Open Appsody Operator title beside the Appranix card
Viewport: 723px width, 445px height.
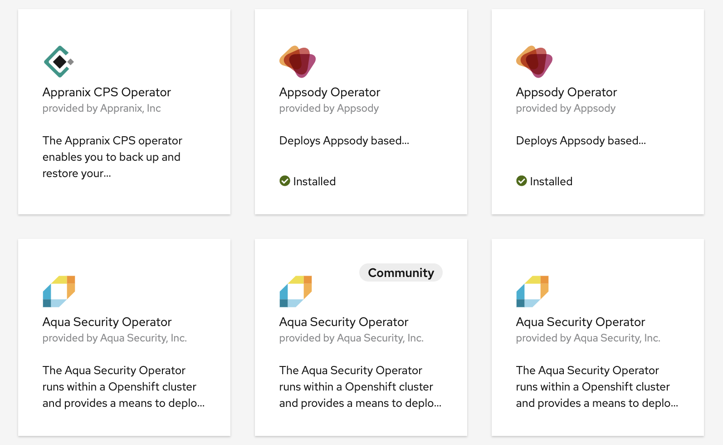click(330, 92)
